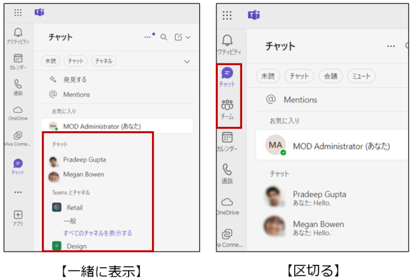
Task: Select チャット filter chip in right screenshot
Action: 299,76
